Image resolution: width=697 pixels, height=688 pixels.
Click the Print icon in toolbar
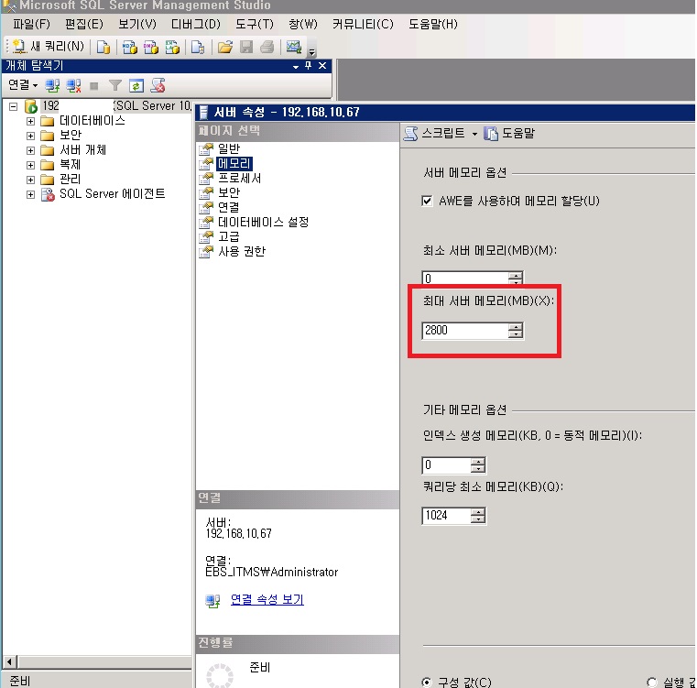click(267, 47)
